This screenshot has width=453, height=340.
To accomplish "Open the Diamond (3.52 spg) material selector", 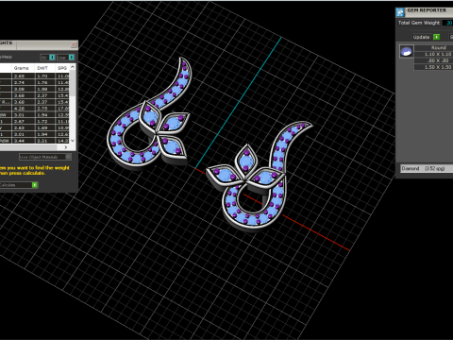I will click(427, 168).
